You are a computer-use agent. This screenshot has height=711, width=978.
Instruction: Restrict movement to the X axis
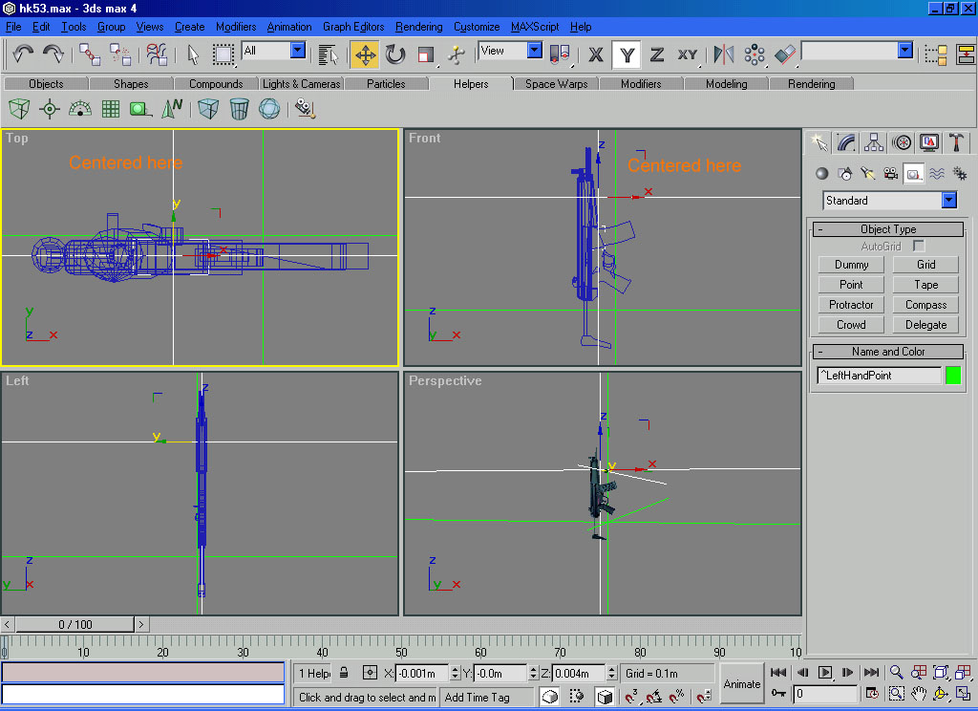click(596, 54)
